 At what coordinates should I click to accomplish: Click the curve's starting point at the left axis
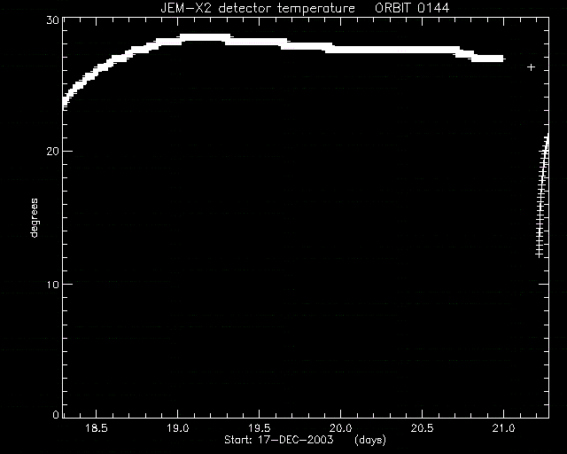[x=65, y=104]
